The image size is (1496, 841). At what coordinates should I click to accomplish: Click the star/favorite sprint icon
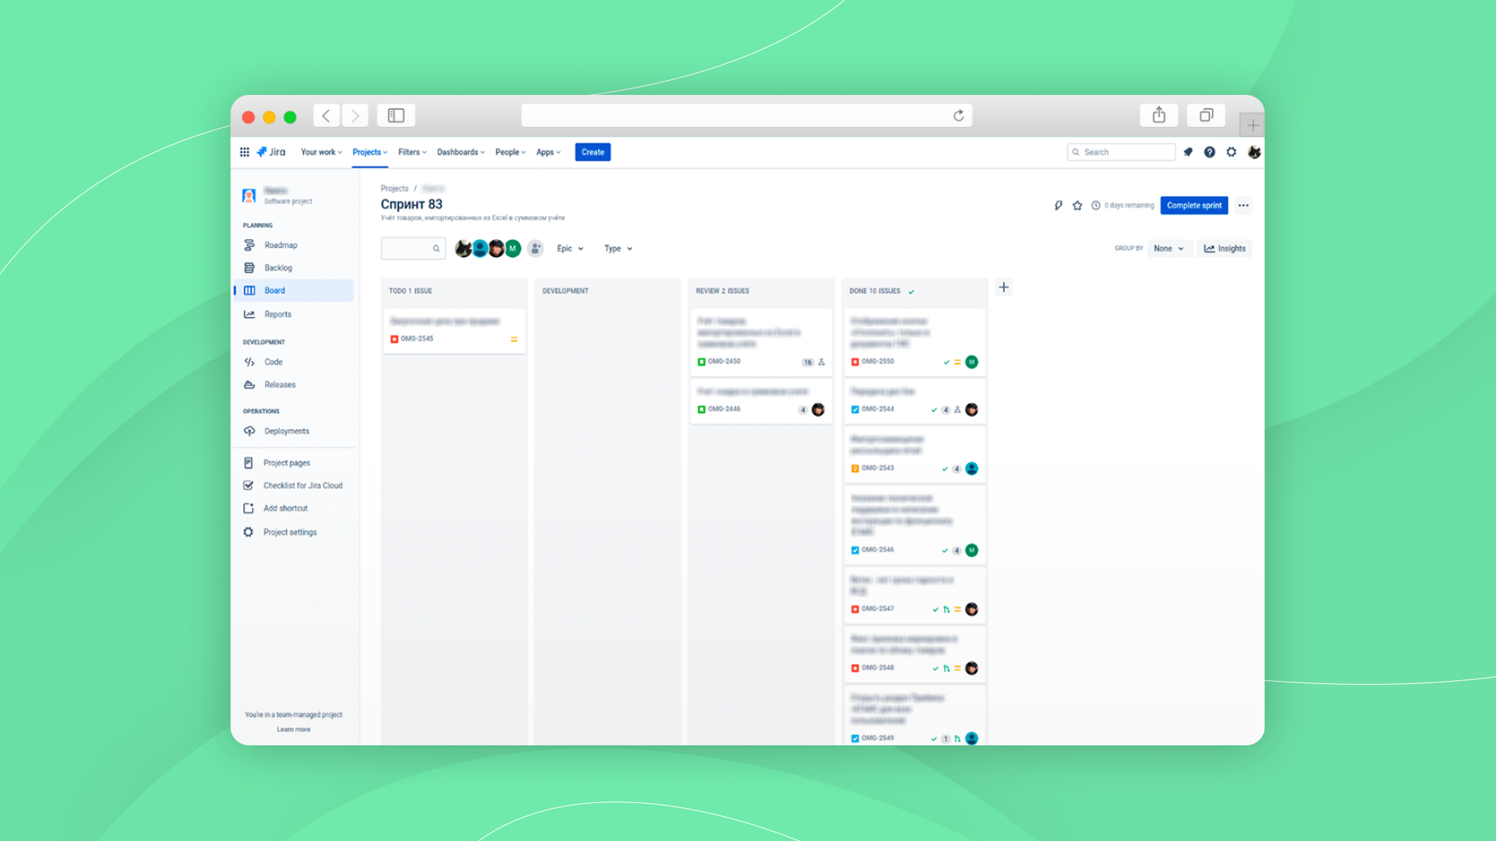1077,206
